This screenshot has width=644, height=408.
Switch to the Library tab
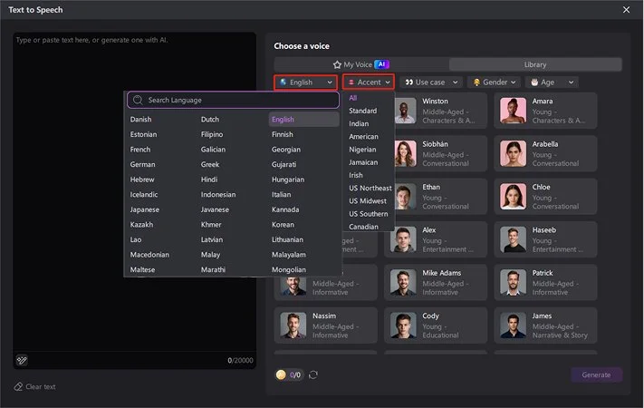point(535,64)
